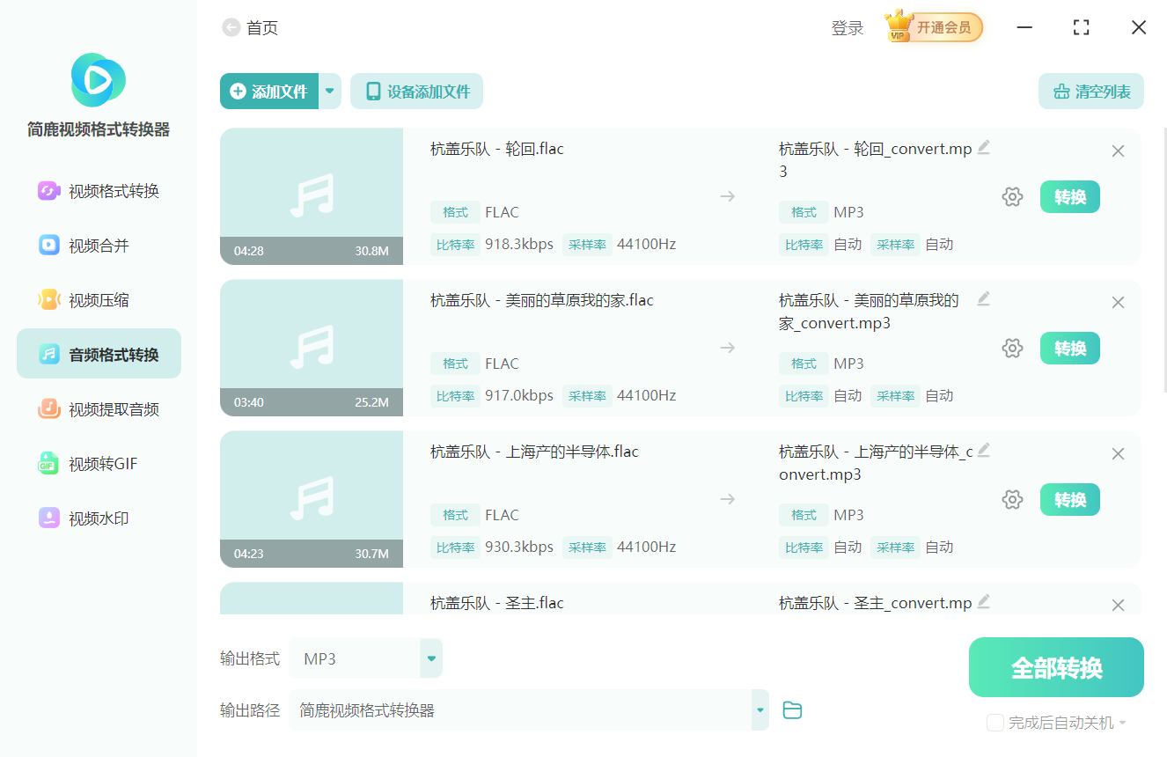Image resolution: width=1167 pixels, height=757 pixels.
Task: Switch to 视频水印 in sidebar
Action: [99, 518]
